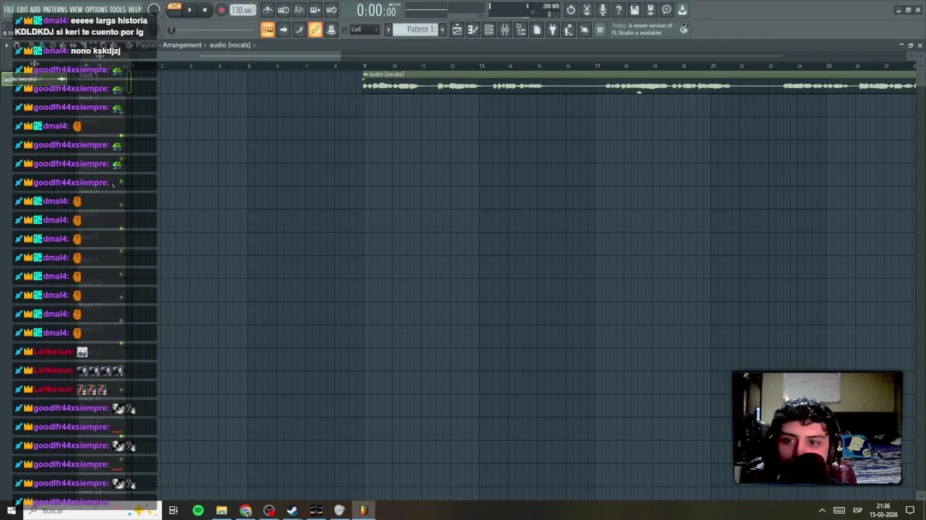This screenshot has height=520, width=926.
Task: Open File Explorer from the taskbar
Action: pyautogui.click(x=221, y=511)
